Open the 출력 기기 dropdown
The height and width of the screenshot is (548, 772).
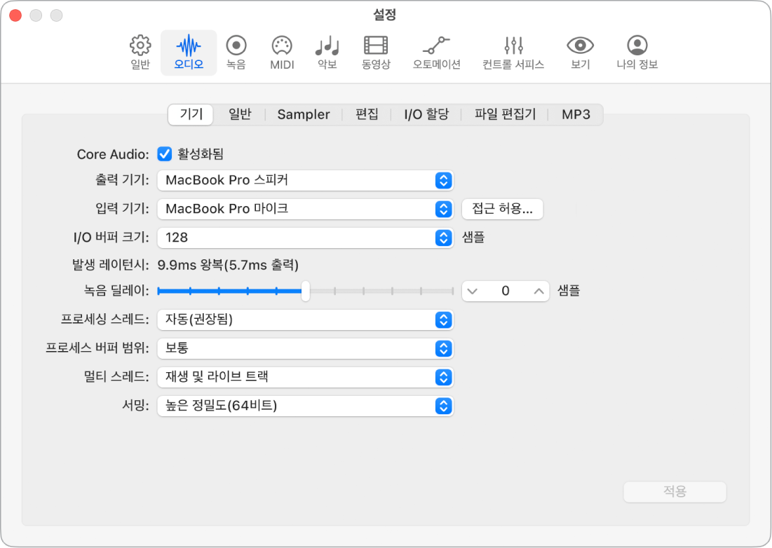pos(305,180)
